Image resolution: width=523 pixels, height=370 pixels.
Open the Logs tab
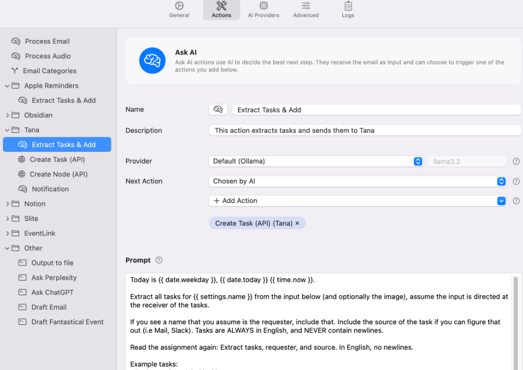[348, 10]
